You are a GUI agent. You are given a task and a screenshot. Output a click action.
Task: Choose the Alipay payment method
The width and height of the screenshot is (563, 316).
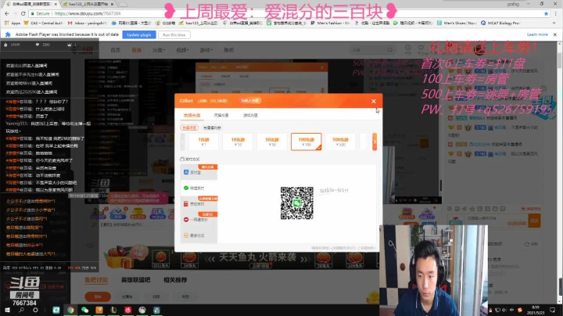(199, 172)
